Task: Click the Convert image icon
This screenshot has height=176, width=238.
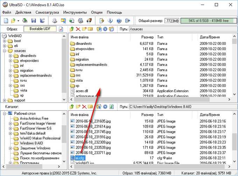Action: (x=63, y=21)
